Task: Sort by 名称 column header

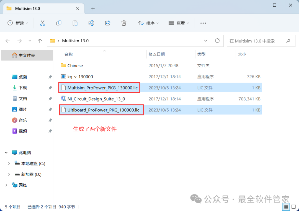Action: (x=69, y=54)
